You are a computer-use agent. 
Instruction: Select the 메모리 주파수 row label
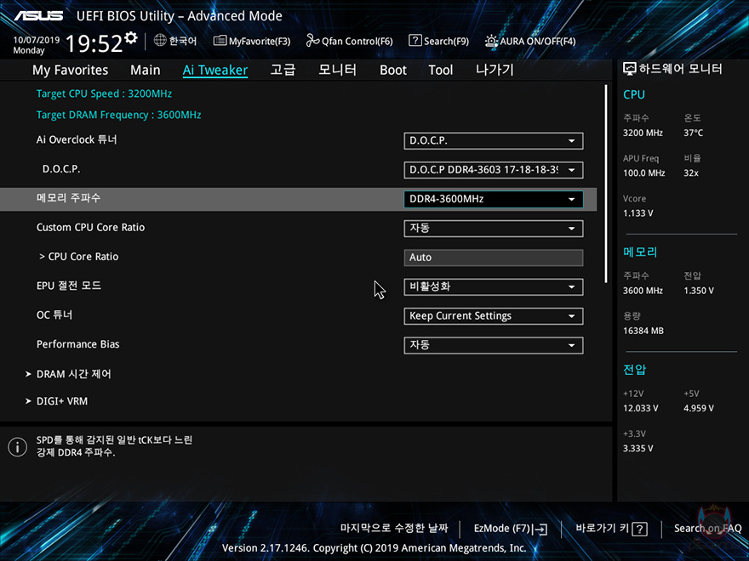(68, 198)
